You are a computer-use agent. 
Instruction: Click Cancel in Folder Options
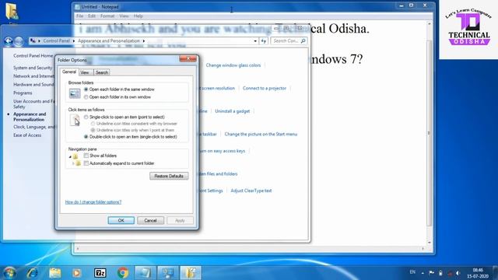[x=150, y=220]
